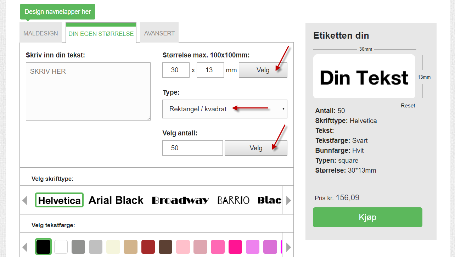This screenshot has width=455, height=257.
Task: Choose the hot pink text color swatch
Action: click(218, 247)
